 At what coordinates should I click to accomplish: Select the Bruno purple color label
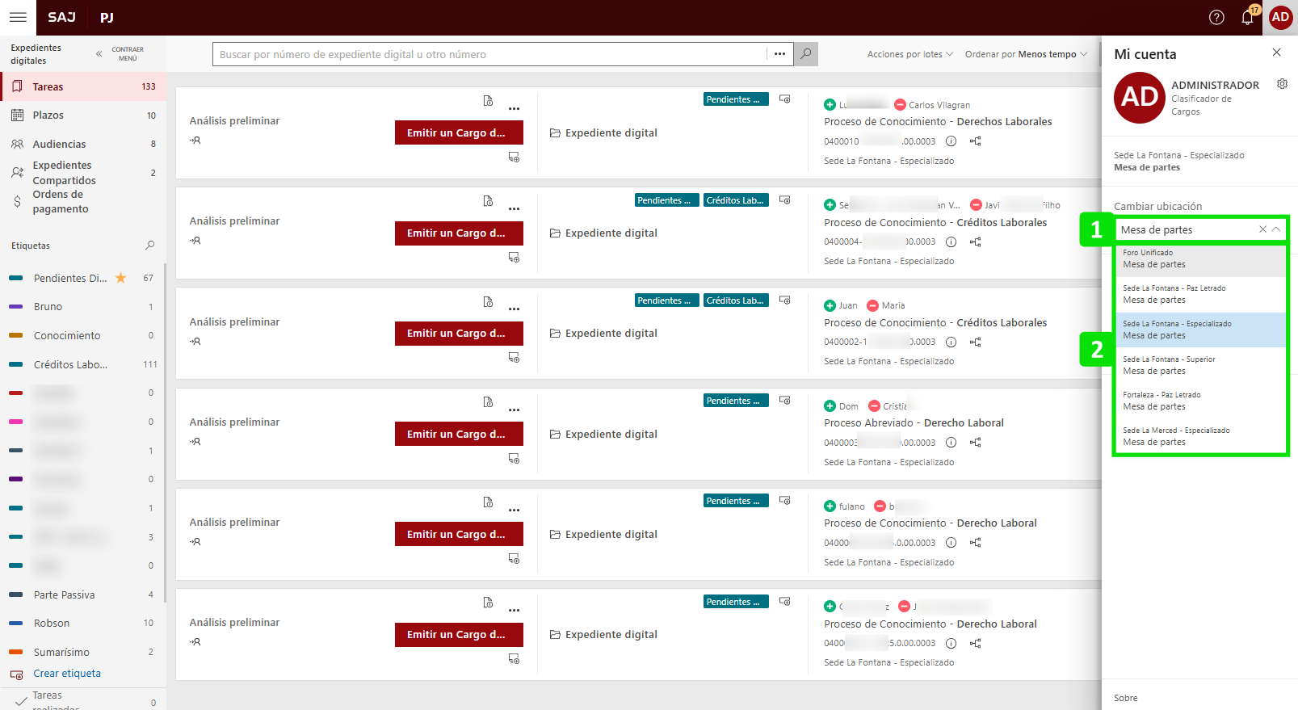tap(48, 307)
